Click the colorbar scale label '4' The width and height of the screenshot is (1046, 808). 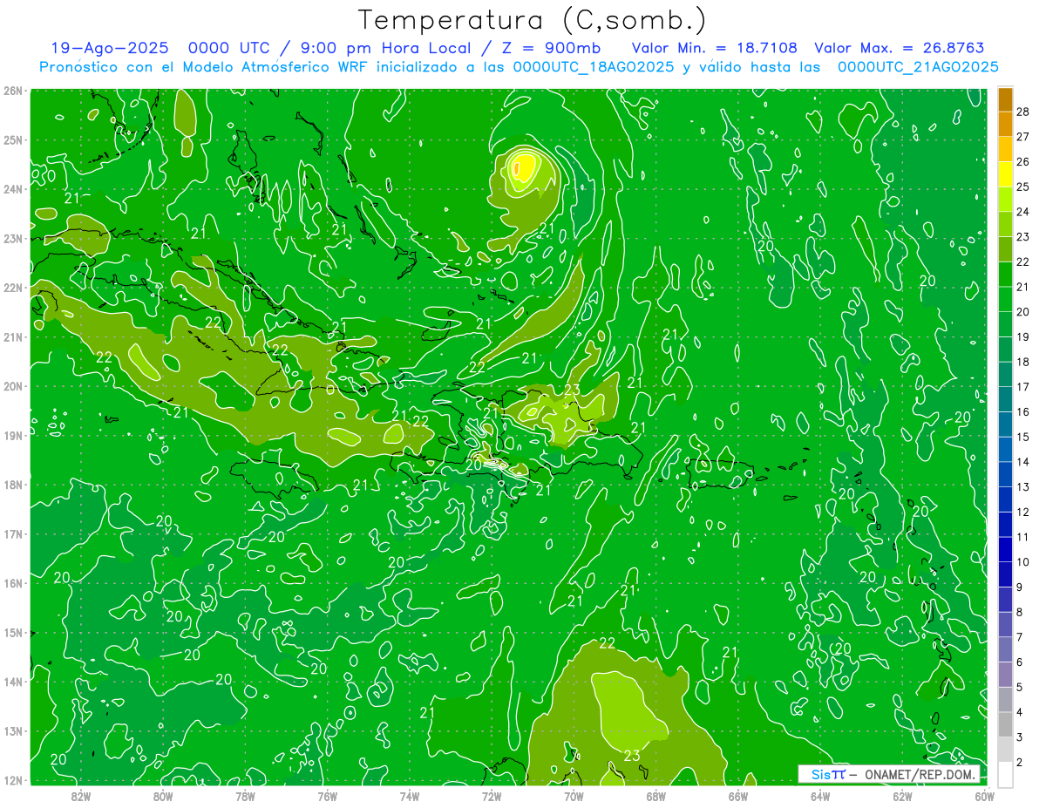(1020, 713)
